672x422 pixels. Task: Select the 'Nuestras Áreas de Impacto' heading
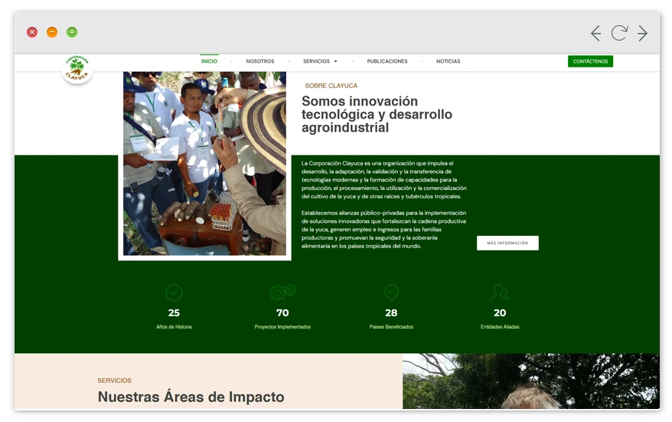click(x=191, y=397)
